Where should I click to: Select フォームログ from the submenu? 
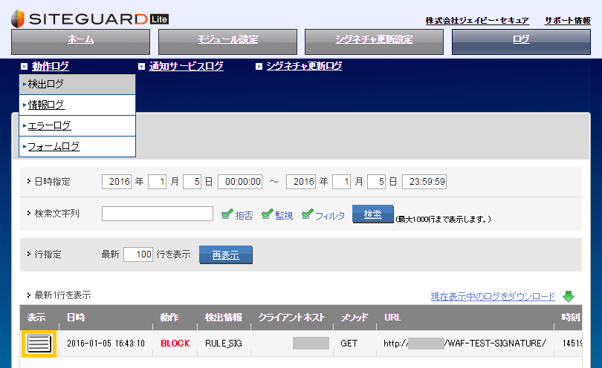(54, 147)
